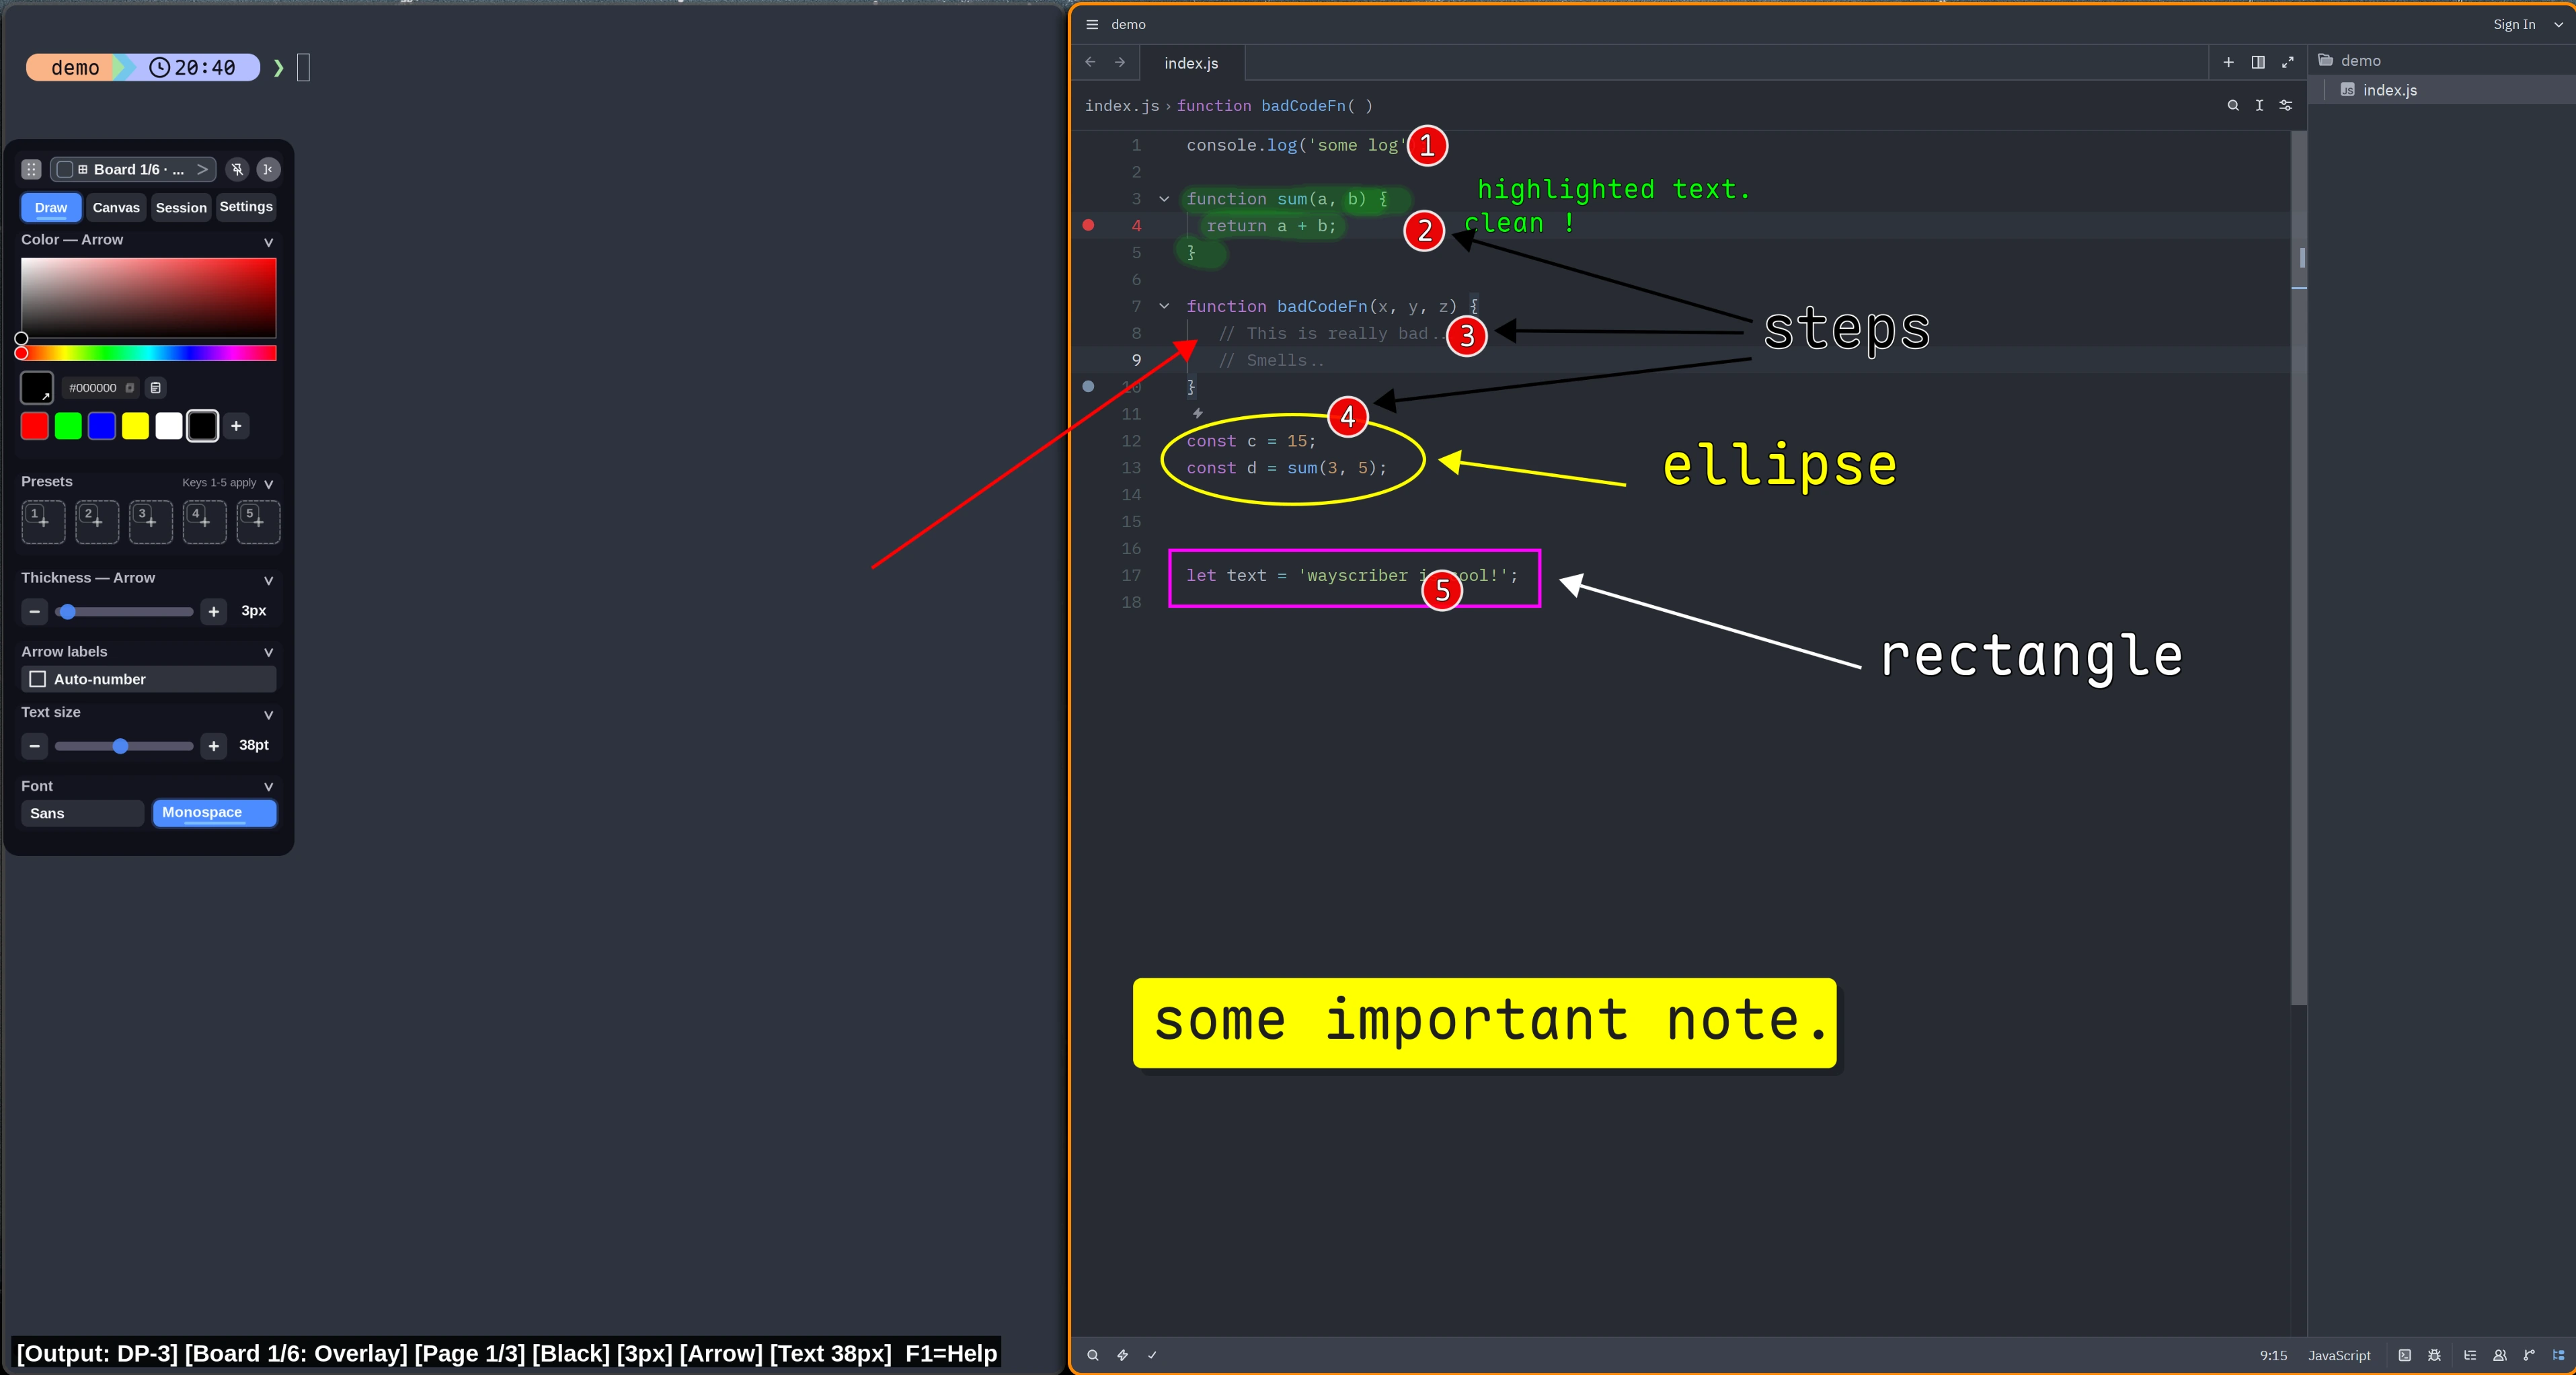Switch to the Draw tab

[51, 207]
